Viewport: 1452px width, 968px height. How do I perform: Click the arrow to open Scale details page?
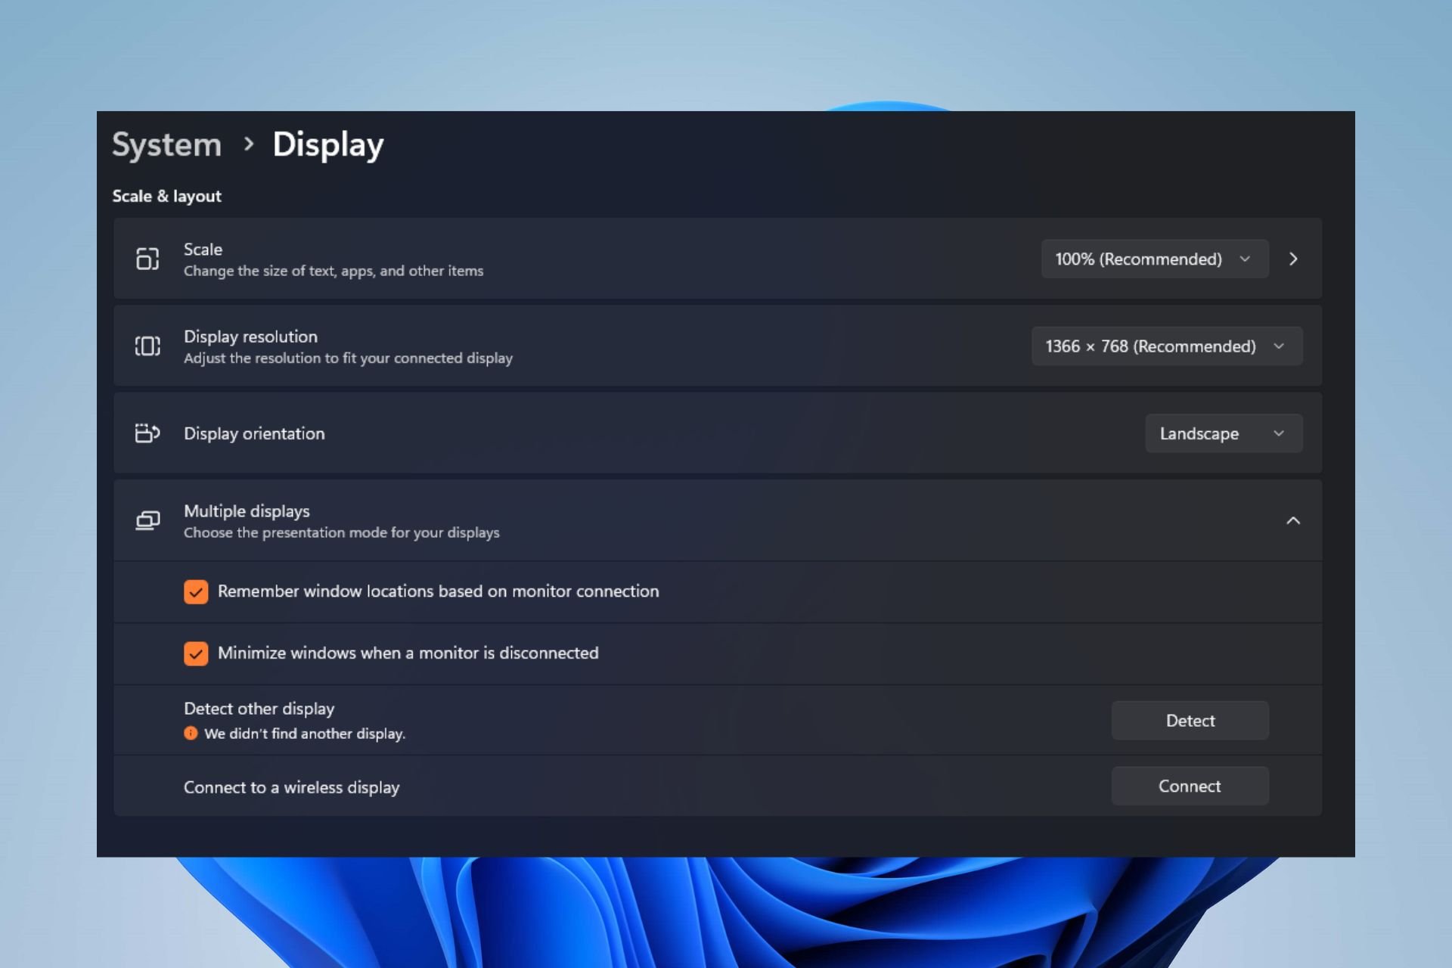pyautogui.click(x=1293, y=259)
